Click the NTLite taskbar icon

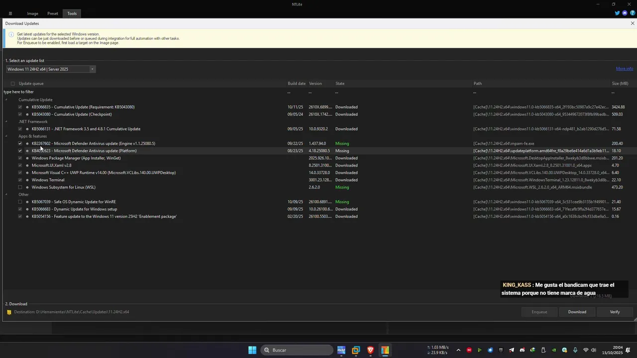pos(385,350)
